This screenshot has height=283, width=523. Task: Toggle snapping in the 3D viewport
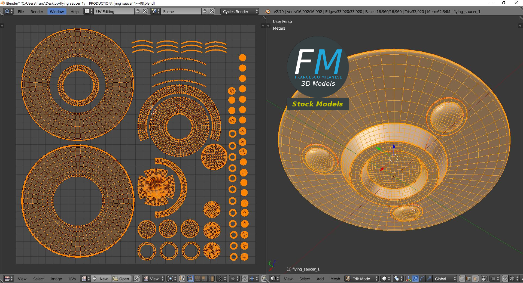(505, 279)
